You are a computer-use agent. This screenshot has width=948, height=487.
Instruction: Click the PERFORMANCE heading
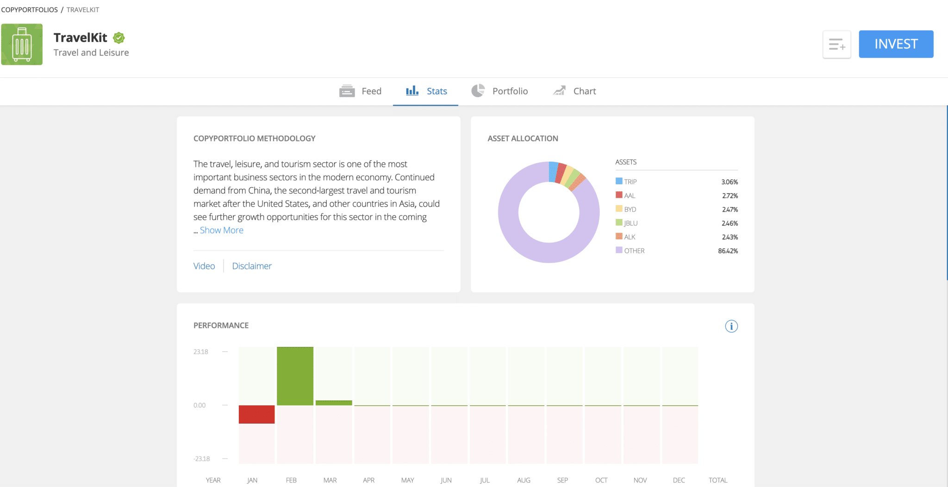coord(221,325)
